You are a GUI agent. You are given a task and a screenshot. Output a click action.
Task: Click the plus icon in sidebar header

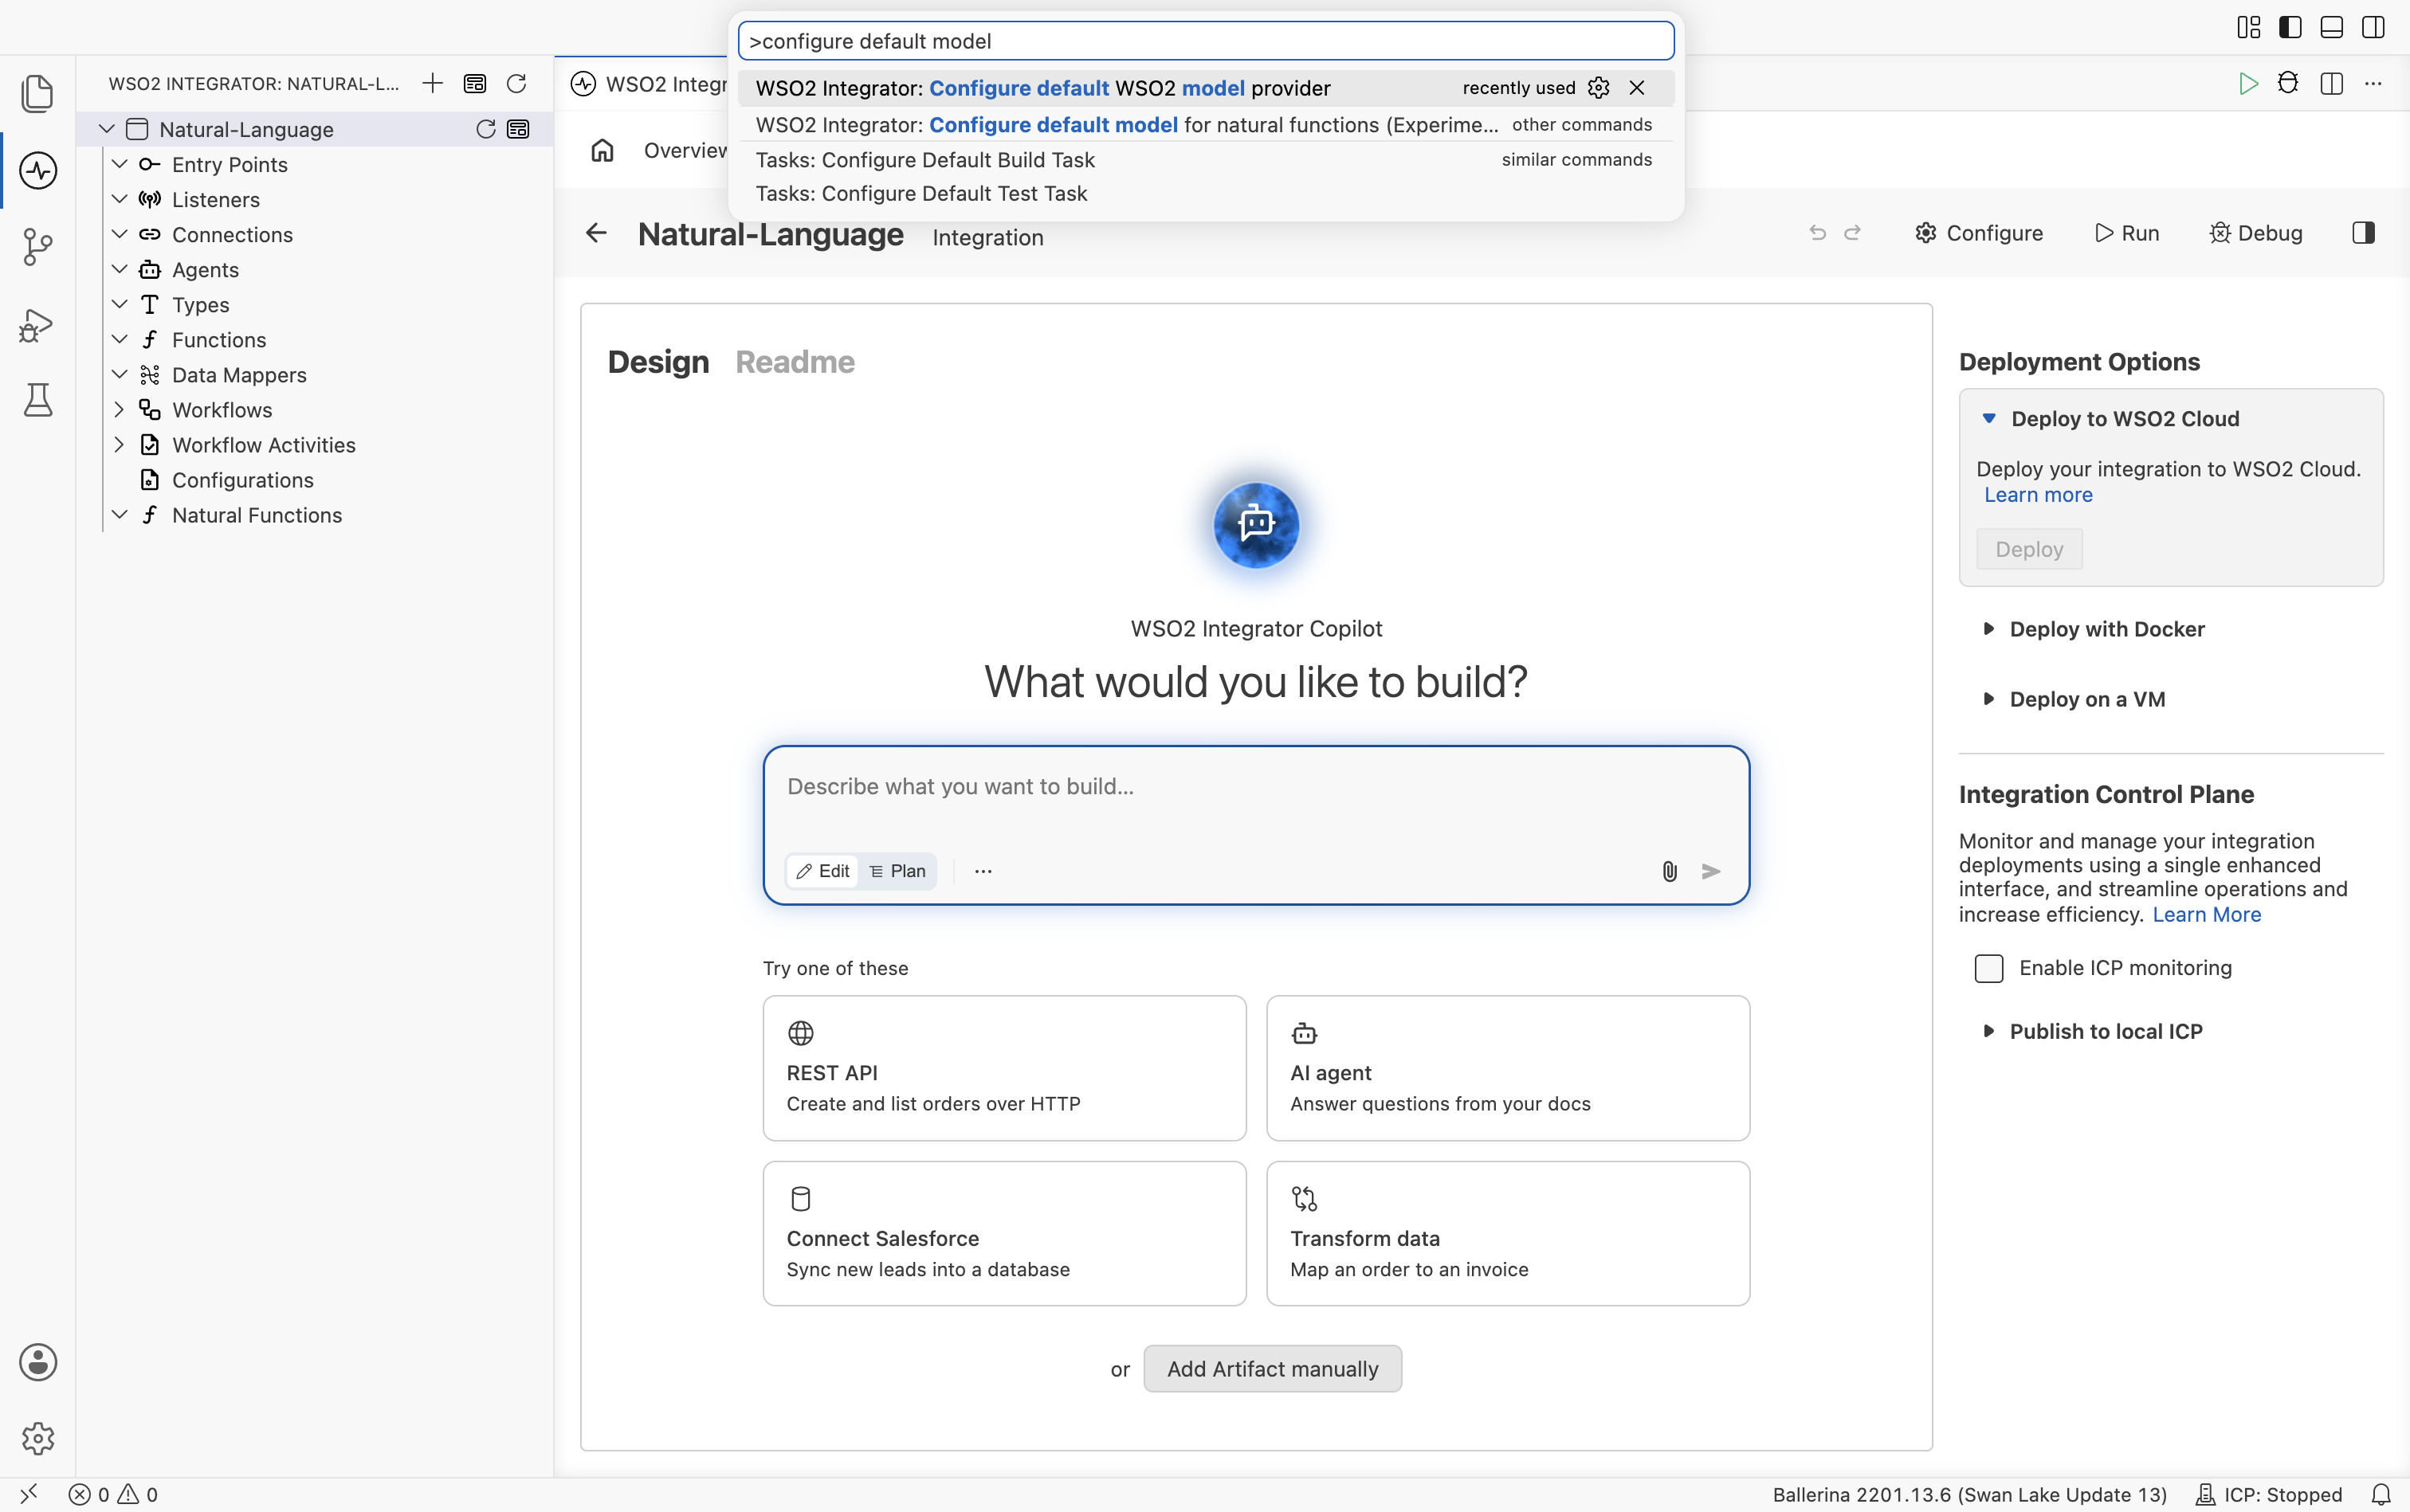[x=432, y=83]
